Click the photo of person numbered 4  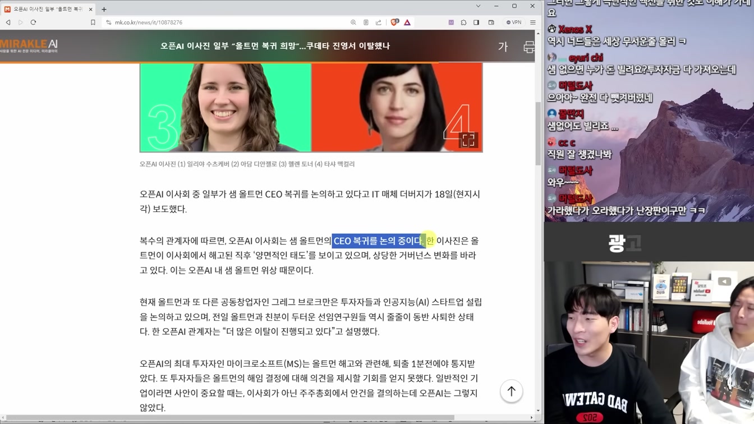click(x=397, y=107)
